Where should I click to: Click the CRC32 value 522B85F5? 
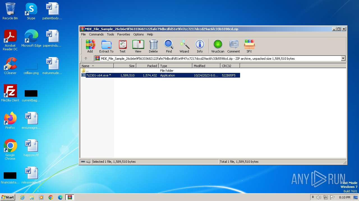click(229, 75)
